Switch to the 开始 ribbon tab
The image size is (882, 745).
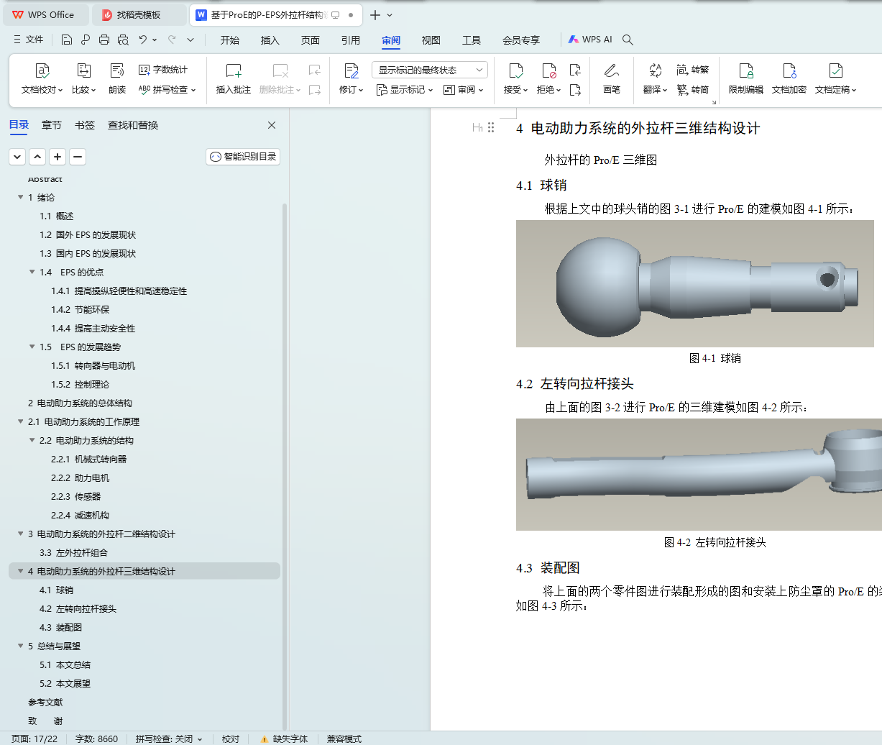coord(230,40)
